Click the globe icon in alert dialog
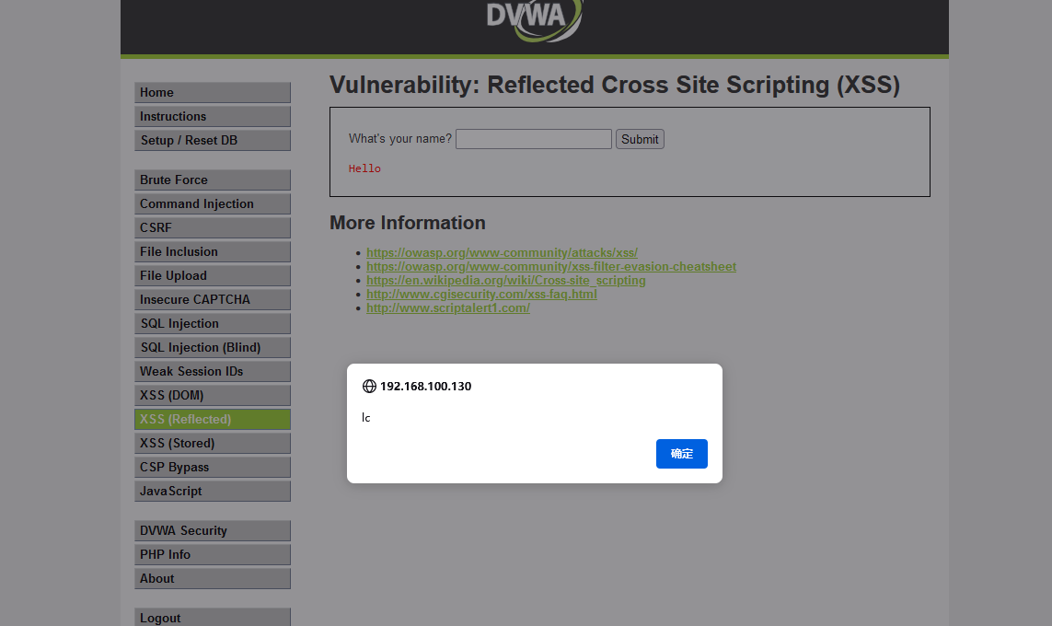1052x626 pixels. tap(369, 386)
